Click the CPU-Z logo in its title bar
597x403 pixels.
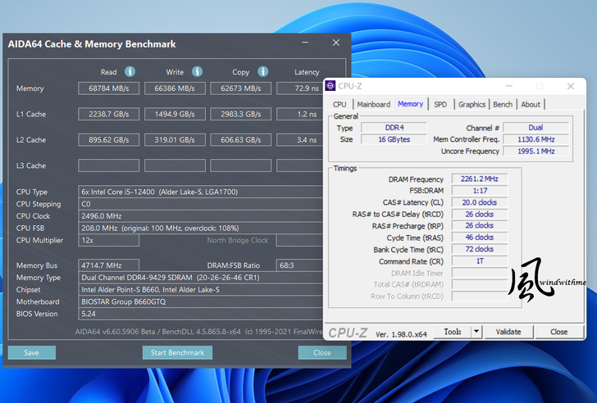[x=331, y=85]
